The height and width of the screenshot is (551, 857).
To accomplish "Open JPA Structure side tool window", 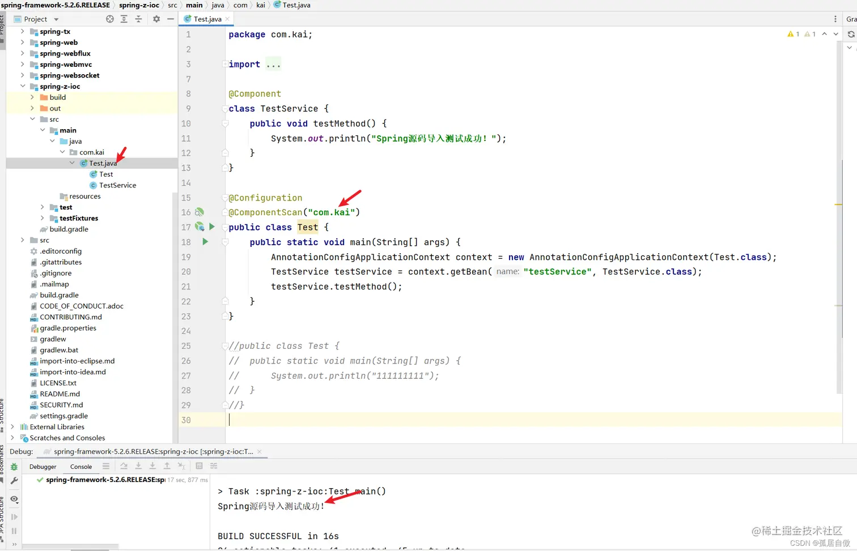I will (2, 519).
